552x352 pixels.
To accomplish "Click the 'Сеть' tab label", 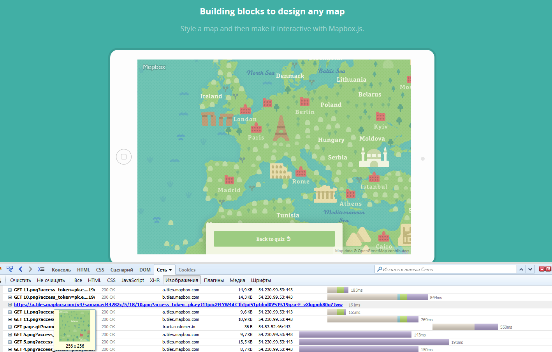I will coord(162,270).
